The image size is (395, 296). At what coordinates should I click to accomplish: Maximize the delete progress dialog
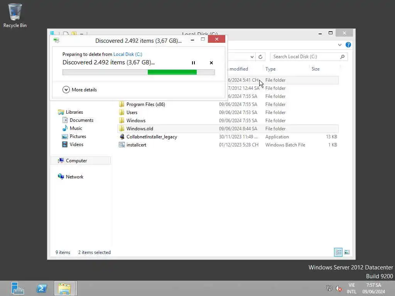click(x=203, y=39)
